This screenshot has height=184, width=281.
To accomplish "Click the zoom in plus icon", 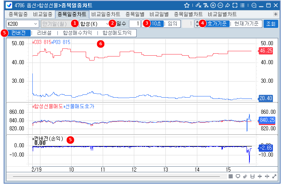I will [213, 6].
